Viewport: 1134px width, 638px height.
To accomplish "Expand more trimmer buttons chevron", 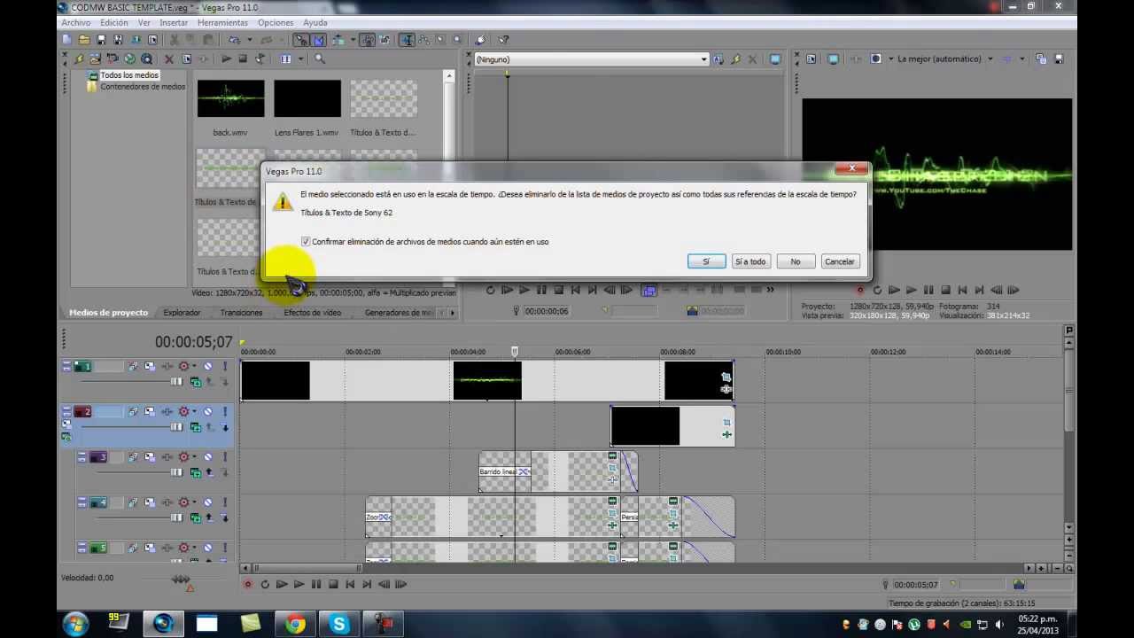I will (769, 290).
